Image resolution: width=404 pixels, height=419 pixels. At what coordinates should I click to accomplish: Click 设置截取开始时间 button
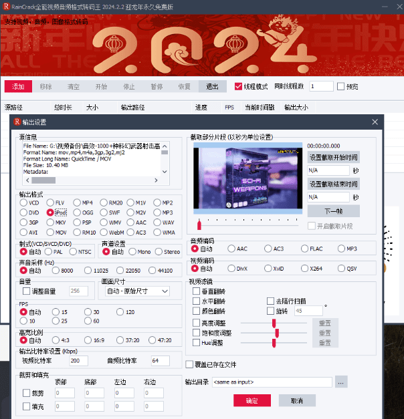pyautogui.click(x=334, y=158)
